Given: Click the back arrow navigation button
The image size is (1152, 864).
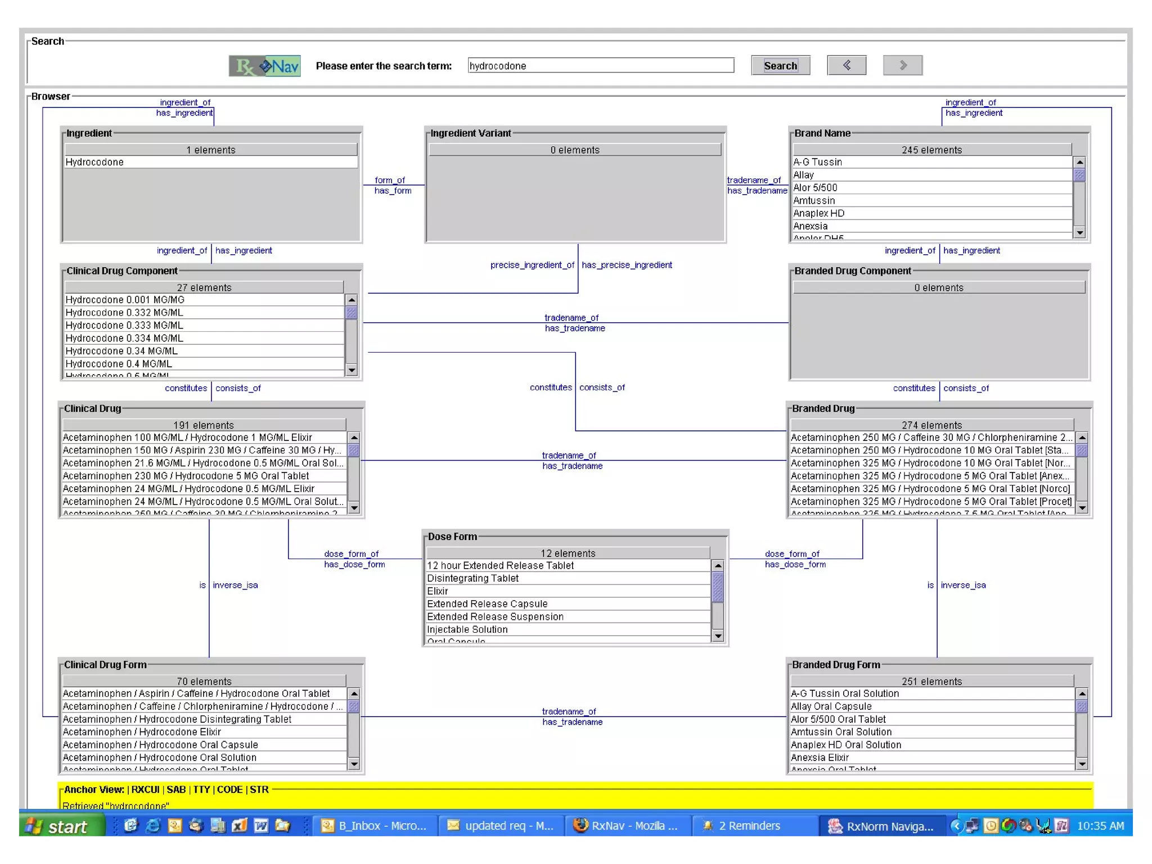Looking at the screenshot, I should point(846,65).
